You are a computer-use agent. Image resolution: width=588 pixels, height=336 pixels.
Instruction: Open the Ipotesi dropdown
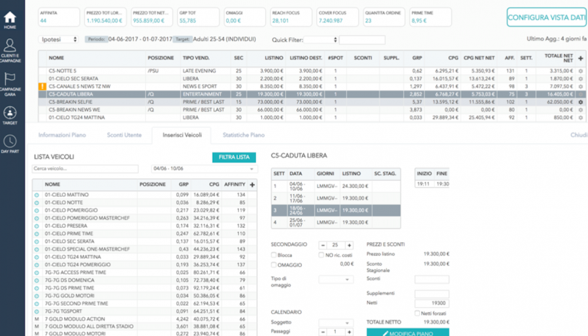coord(59,40)
